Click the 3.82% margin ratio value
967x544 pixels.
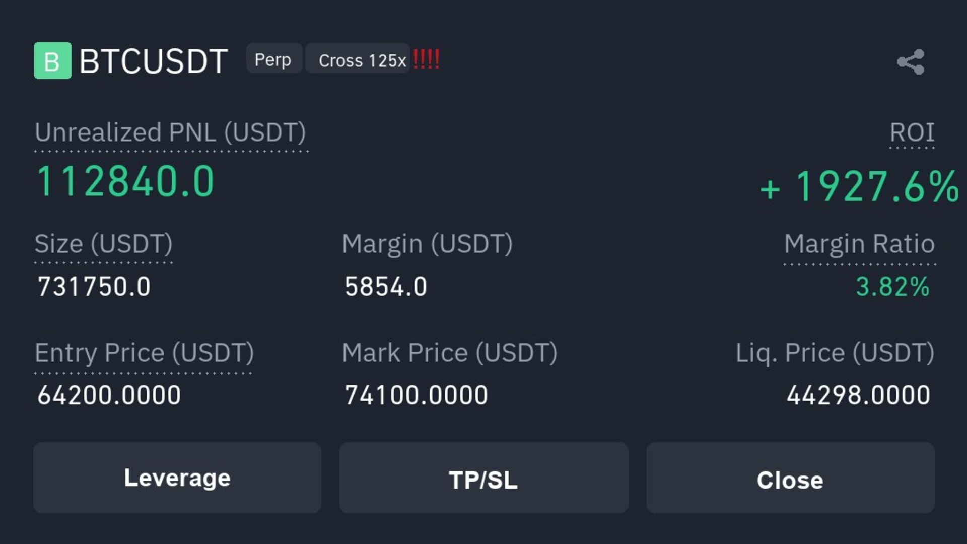coord(892,287)
